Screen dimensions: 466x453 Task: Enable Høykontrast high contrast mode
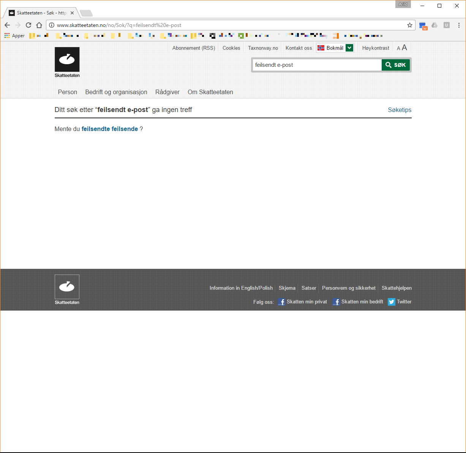coord(376,48)
